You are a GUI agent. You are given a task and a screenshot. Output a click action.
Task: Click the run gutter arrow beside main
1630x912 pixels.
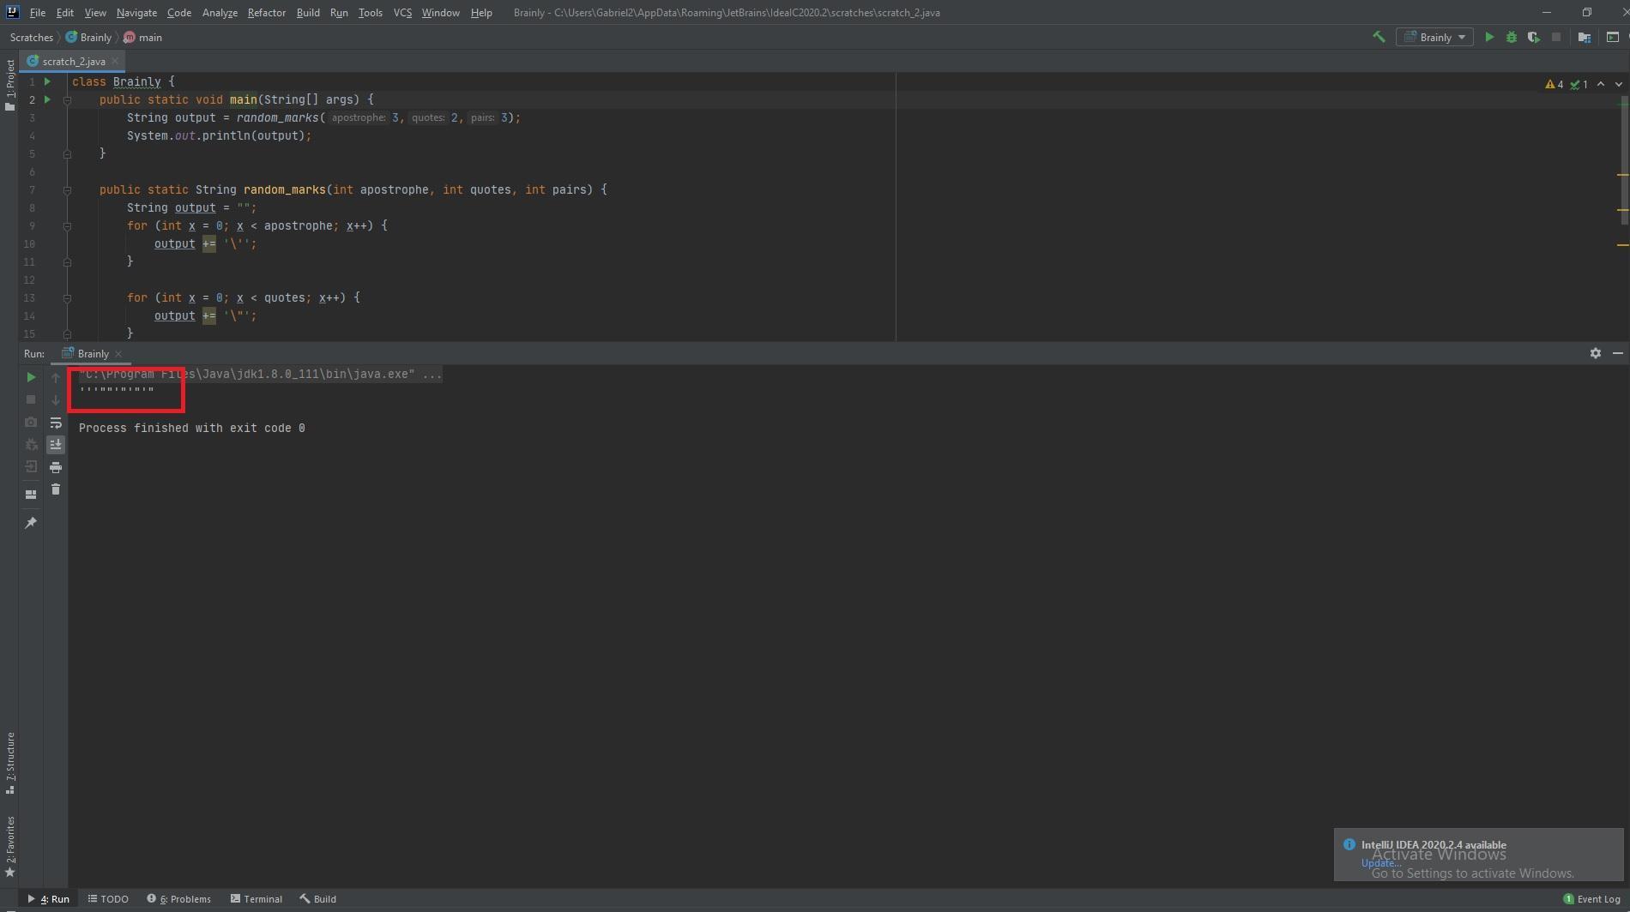47,100
